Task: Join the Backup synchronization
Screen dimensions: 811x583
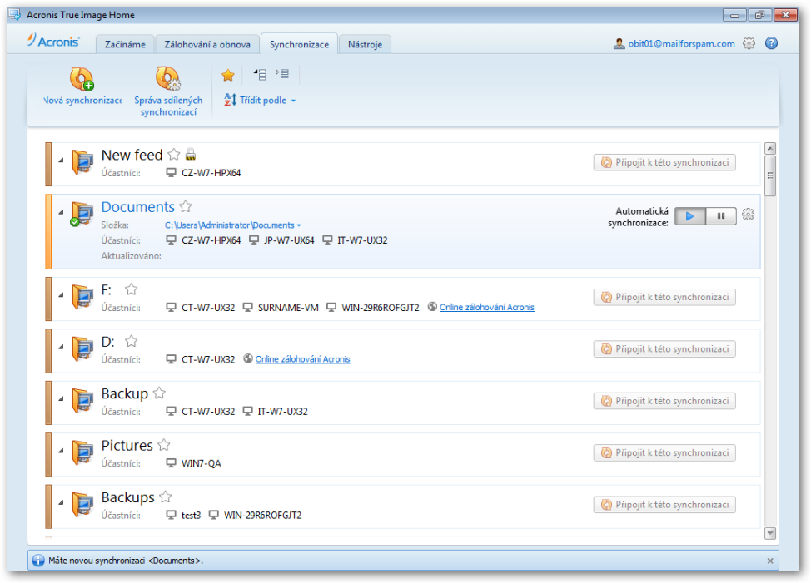Action: (x=664, y=401)
